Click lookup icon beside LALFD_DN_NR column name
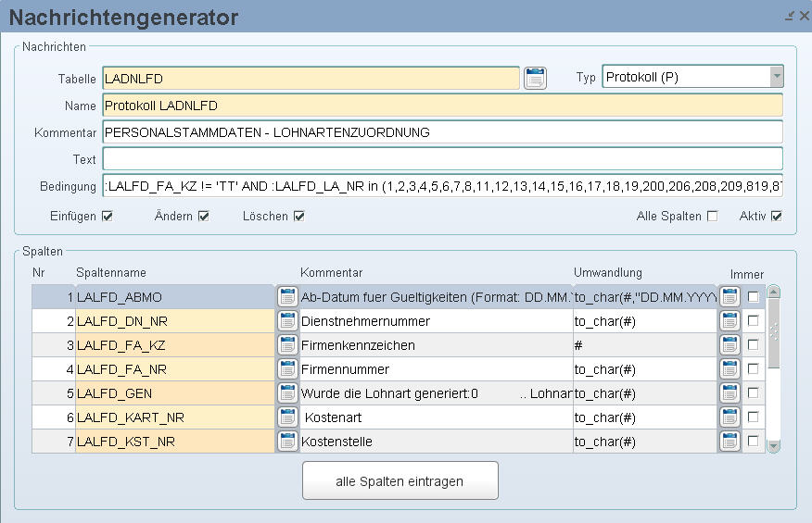This screenshot has height=523, width=812. click(x=287, y=320)
